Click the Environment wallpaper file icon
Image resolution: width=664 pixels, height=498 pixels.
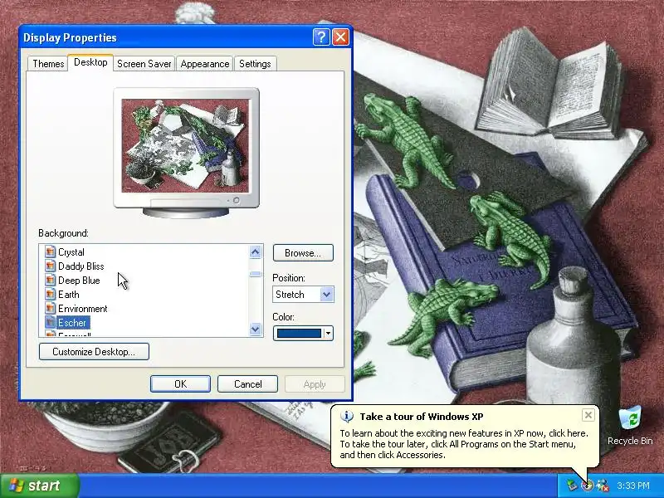tap(50, 308)
